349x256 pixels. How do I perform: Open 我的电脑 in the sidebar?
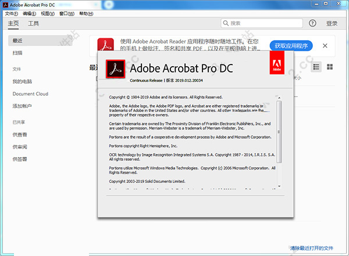click(x=22, y=81)
